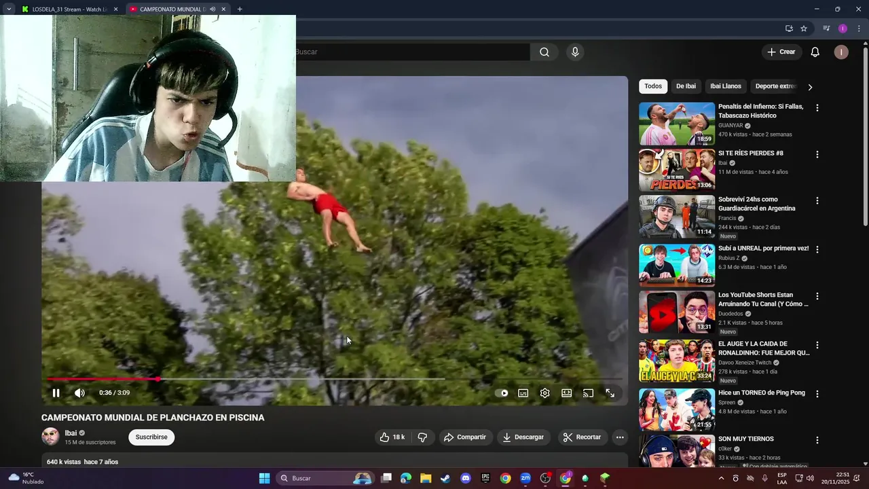The height and width of the screenshot is (489, 869).
Task: Click the install app icon in address bar
Action: tap(789, 29)
